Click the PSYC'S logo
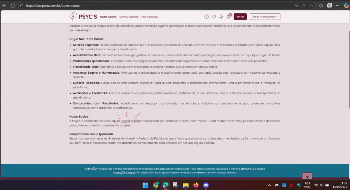The width and height of the screenshot is (350, 190). point(83,17)
